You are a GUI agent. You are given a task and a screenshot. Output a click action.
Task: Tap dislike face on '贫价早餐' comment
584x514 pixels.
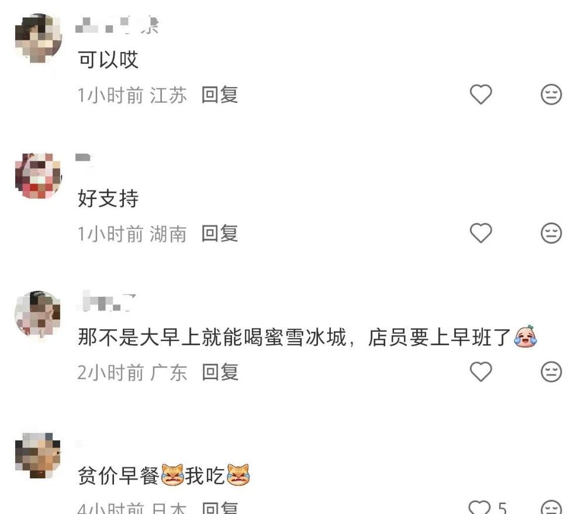coord(551,507)
